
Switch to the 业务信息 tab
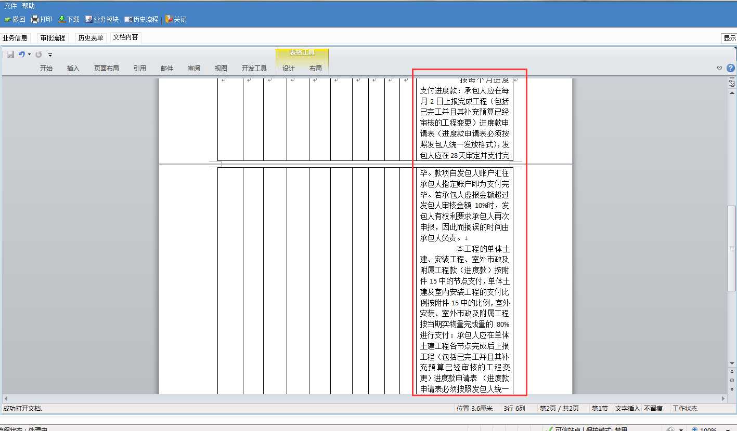pos(15,38)
